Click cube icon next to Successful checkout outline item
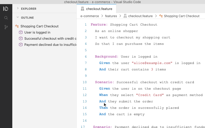This screenshot has width=205, height=128. pos(21,38)
